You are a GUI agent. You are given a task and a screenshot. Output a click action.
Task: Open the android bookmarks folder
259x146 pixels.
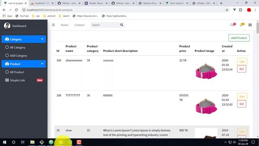pyautogui.click(x=49, y=16)
